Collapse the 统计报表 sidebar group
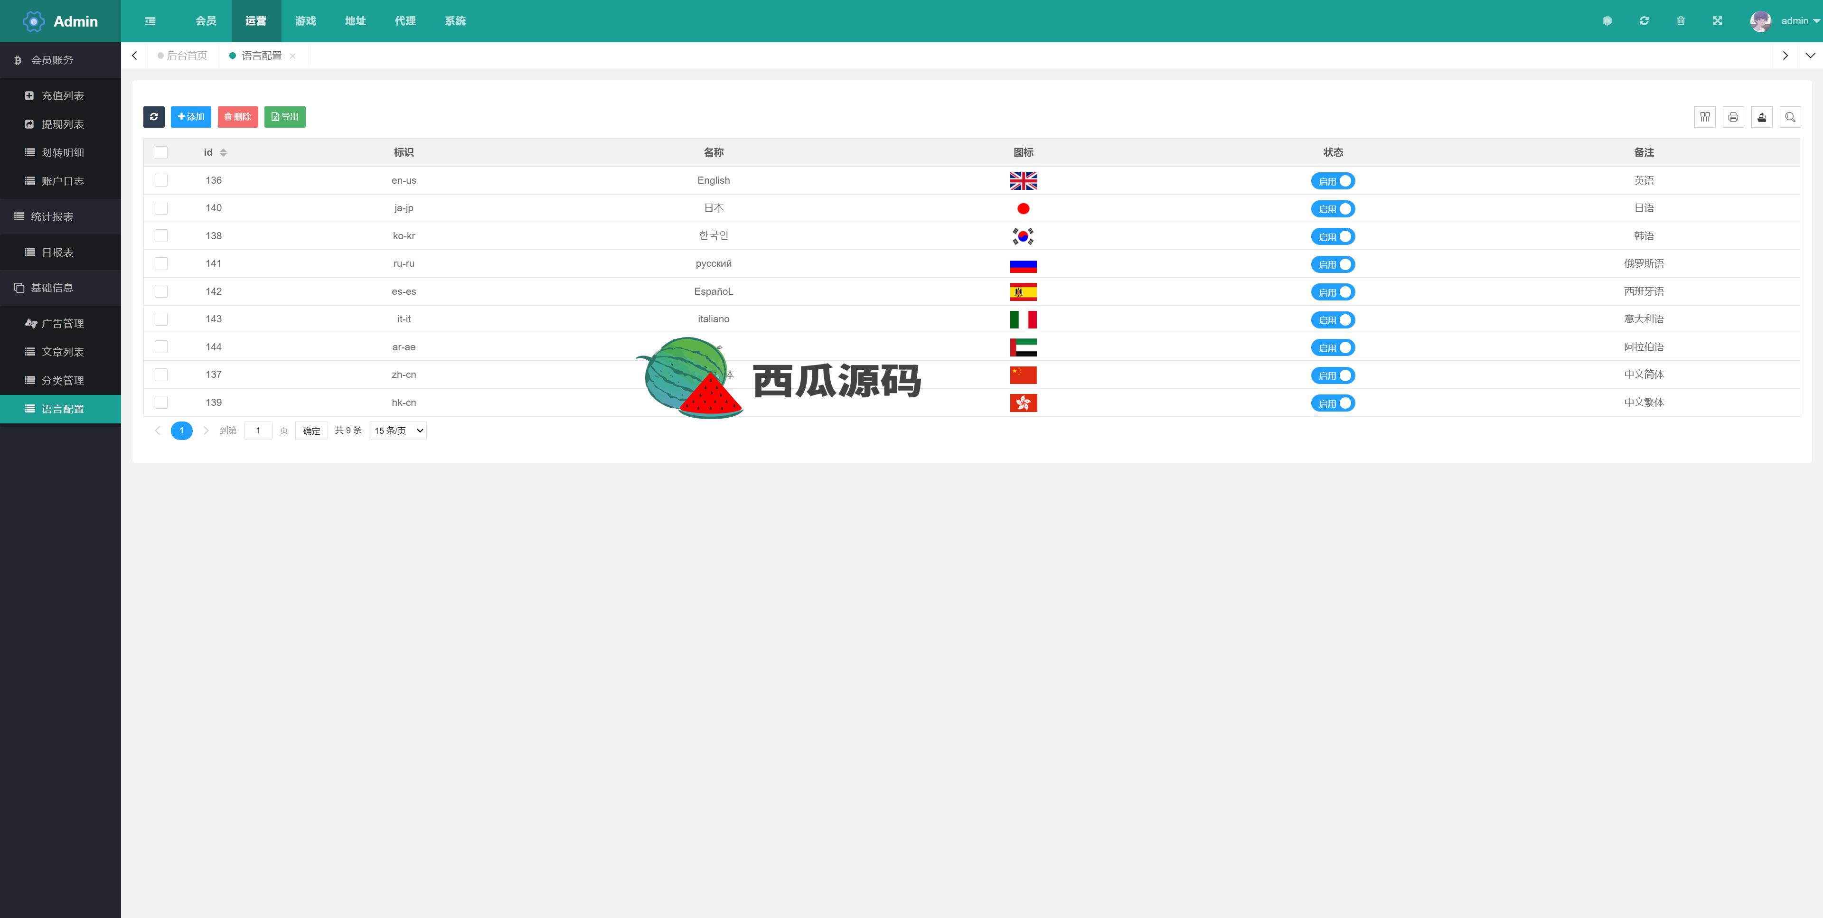The width and height of the screenshot is (1823, 918). 60,216
